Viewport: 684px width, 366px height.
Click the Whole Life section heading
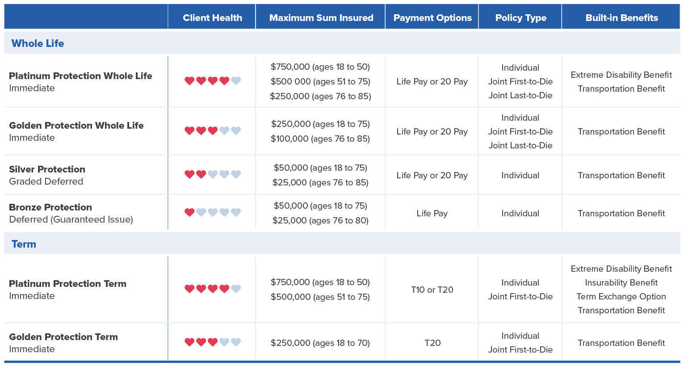tap(38, 43)
